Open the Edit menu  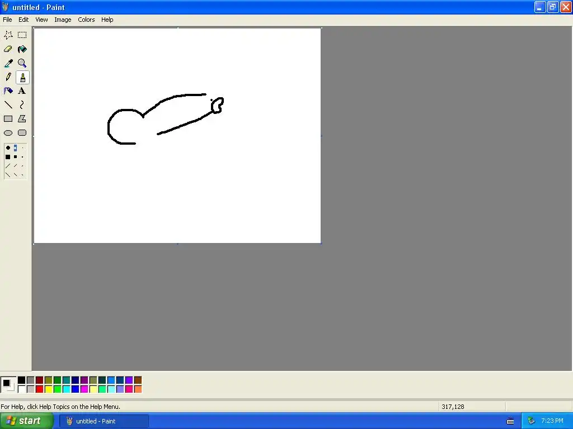coord(24,20)
